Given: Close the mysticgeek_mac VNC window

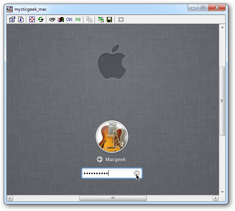Looking at the screenshot, I should click(217, 8).
